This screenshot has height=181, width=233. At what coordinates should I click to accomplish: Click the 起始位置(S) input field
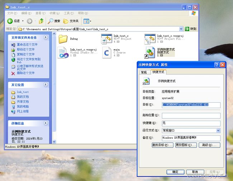click(191, 116)
